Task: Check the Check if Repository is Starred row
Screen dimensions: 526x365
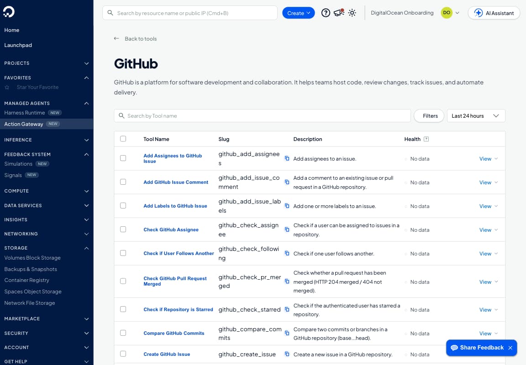Action: [x=123, y=309]
